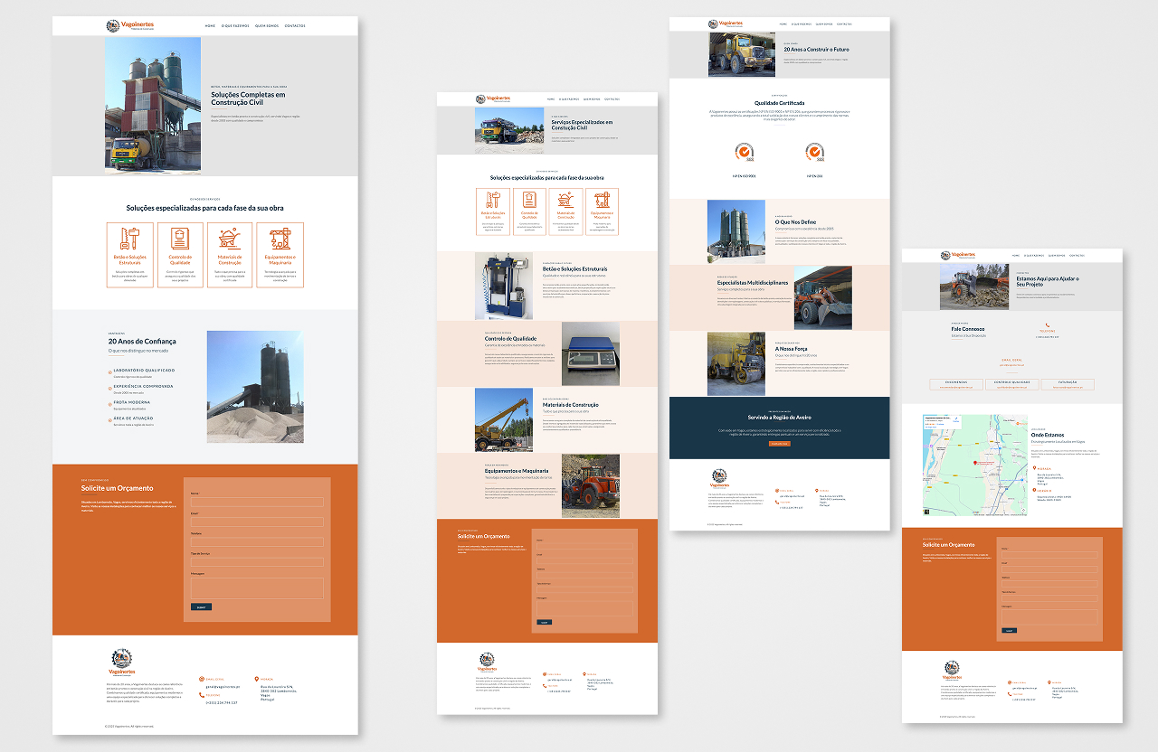1158x752 pixels.
Task: Click the Email Geral envelope icon in homepage footer
Action: tap(201, 678)
